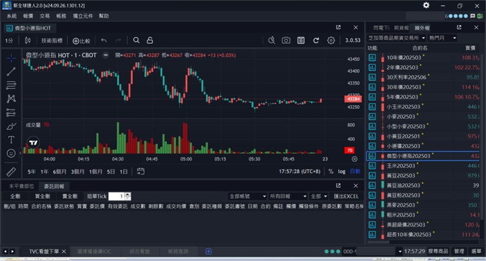Open chart icon for 黃豆油202503

coord(372,186)
